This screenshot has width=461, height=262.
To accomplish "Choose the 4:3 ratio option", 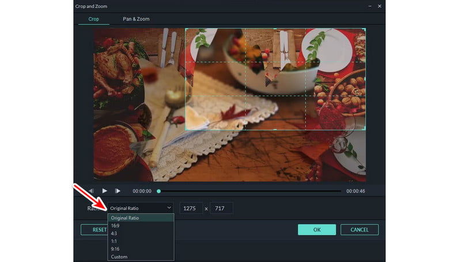I will click(141, 234).
